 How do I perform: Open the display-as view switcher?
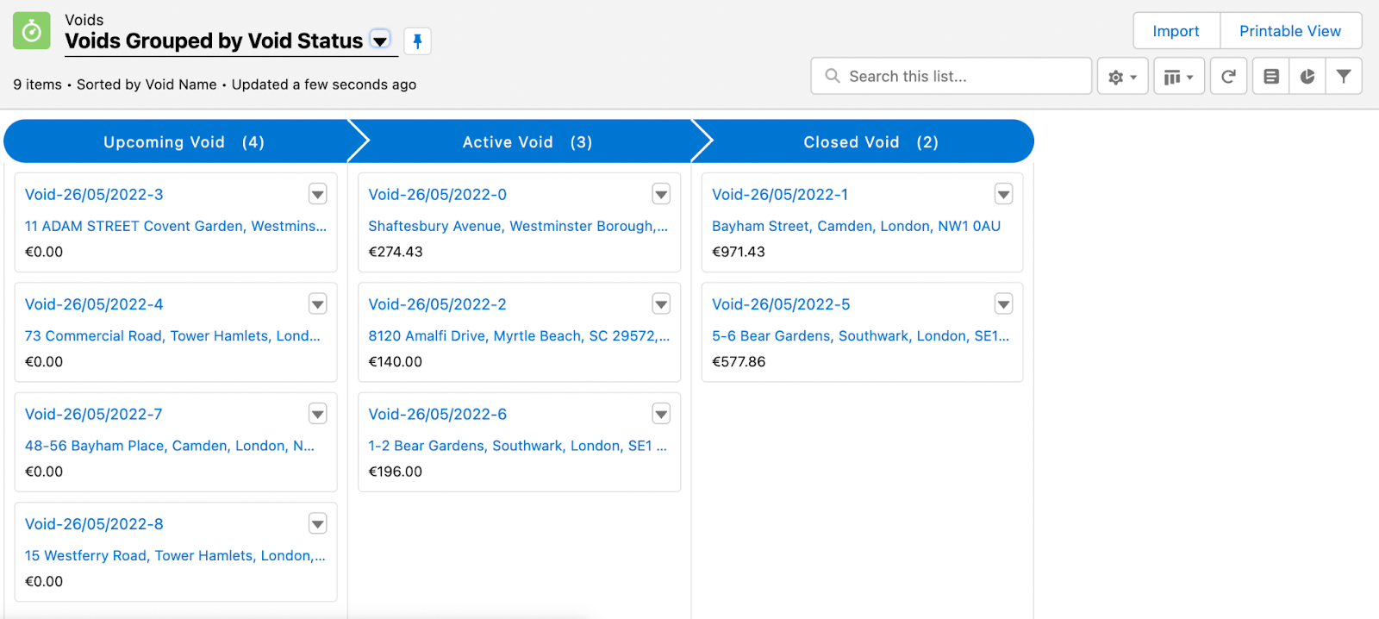click(1178, 77)
